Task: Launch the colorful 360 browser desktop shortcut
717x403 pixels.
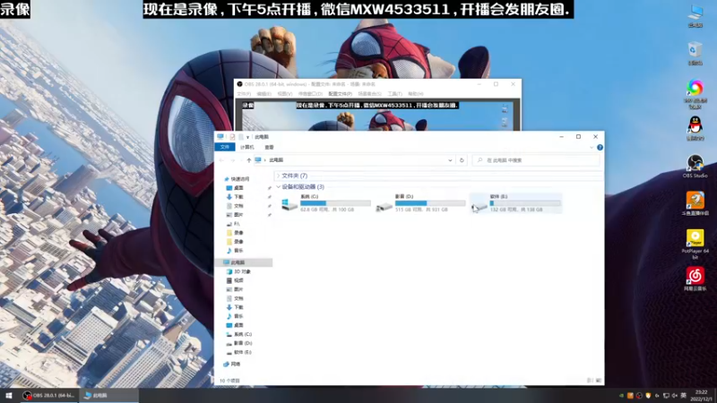Action: pos(695,94)
